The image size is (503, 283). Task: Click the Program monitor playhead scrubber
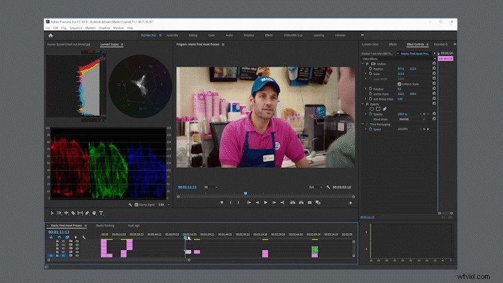245,193
